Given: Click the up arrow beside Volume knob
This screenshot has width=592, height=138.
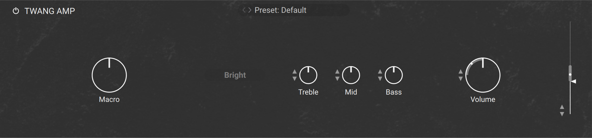Looking at the screenshot, I should point(460,72).
